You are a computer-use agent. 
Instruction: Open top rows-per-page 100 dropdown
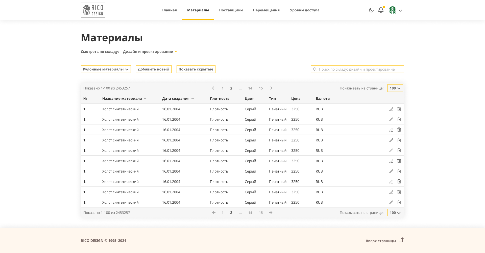coord(395,88)
